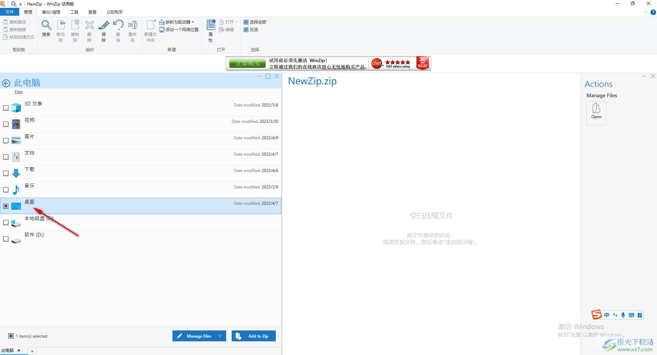Screen dimensions: 657x355
Task: Expand the 映射为驱动器 dropdown
Action: click(193, 22)
